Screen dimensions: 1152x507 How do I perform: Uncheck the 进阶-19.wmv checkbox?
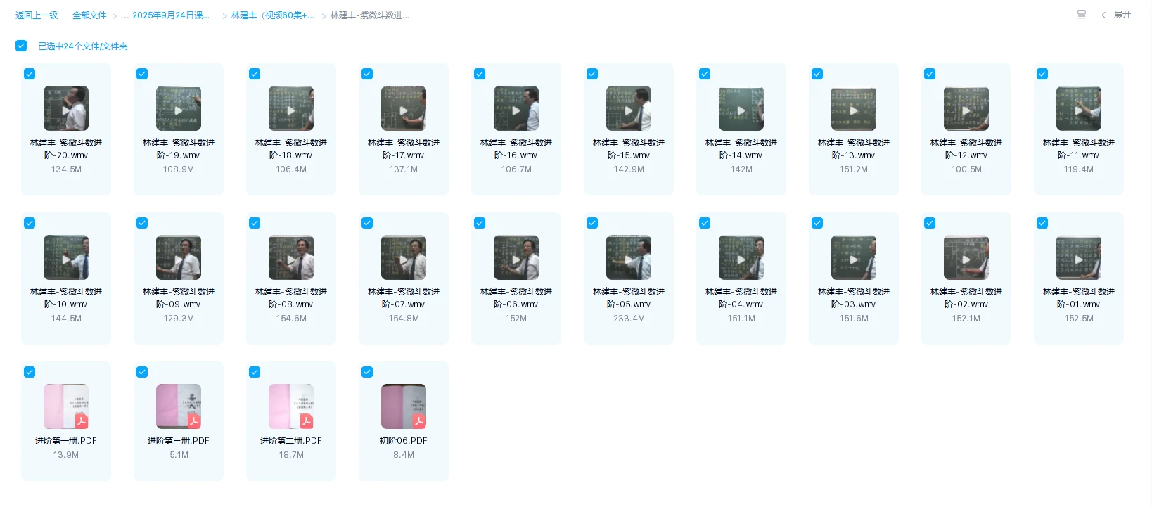(x=142, y=74)
